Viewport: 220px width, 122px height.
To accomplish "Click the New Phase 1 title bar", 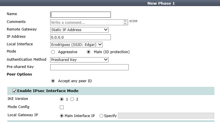I will pyautogui.click(x=161, y=3).
